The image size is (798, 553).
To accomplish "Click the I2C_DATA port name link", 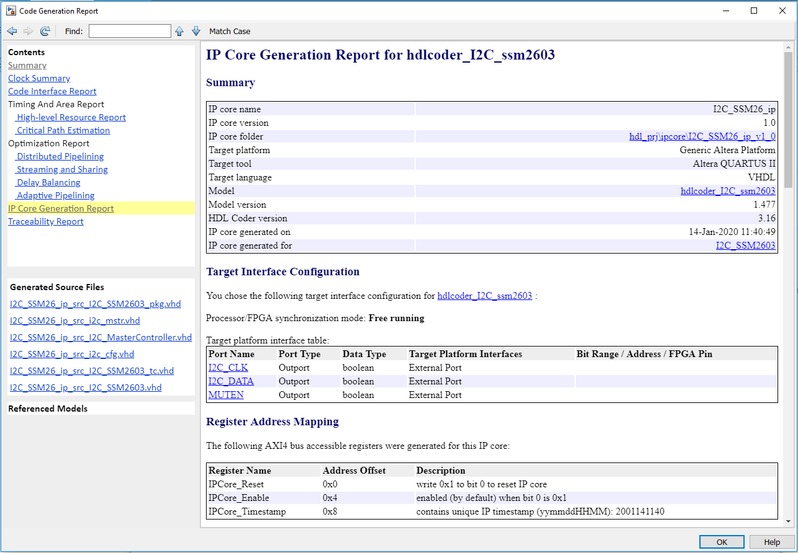I will pos(231,381).
